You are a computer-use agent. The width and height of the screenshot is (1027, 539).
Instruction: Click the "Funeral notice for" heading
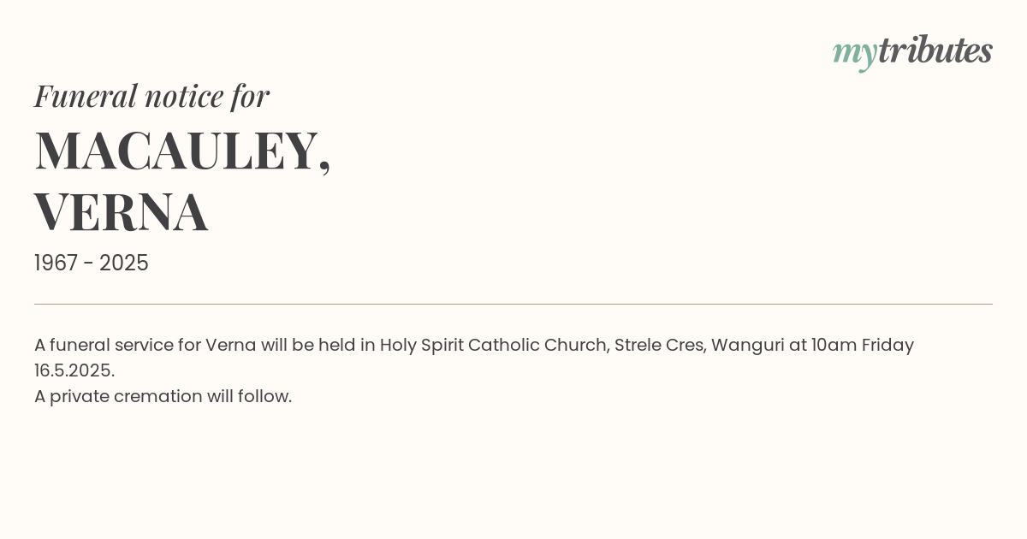point(151,96)
